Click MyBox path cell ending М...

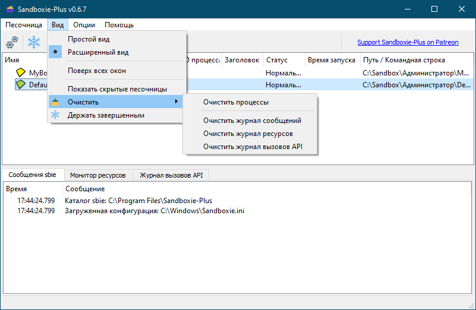click(x=416, y=73)
